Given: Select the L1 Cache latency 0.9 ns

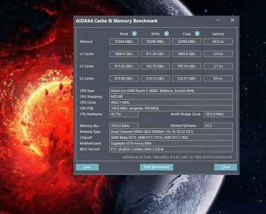Looking at the screenshot, I should point(218,54).
